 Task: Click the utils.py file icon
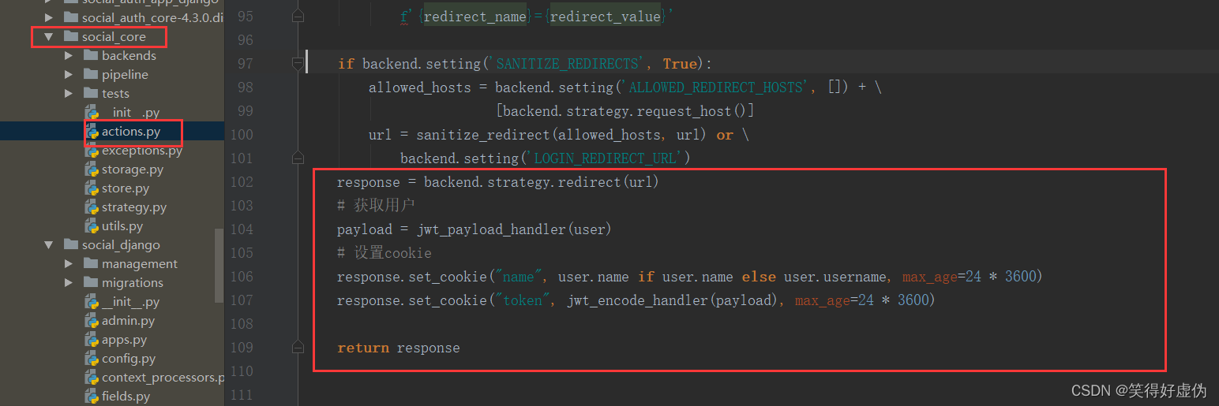click(91, 226)
